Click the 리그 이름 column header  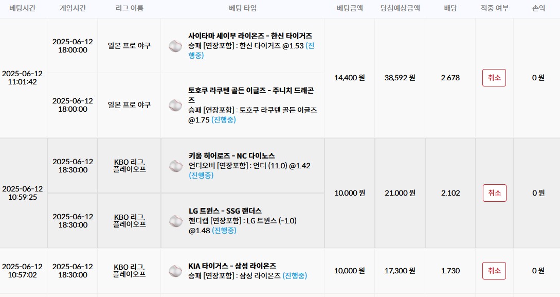tap(129, 8)
